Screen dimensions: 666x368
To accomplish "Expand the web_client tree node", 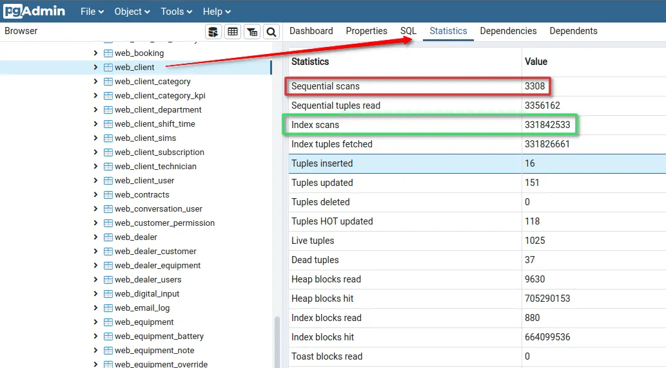I will 95,67.
